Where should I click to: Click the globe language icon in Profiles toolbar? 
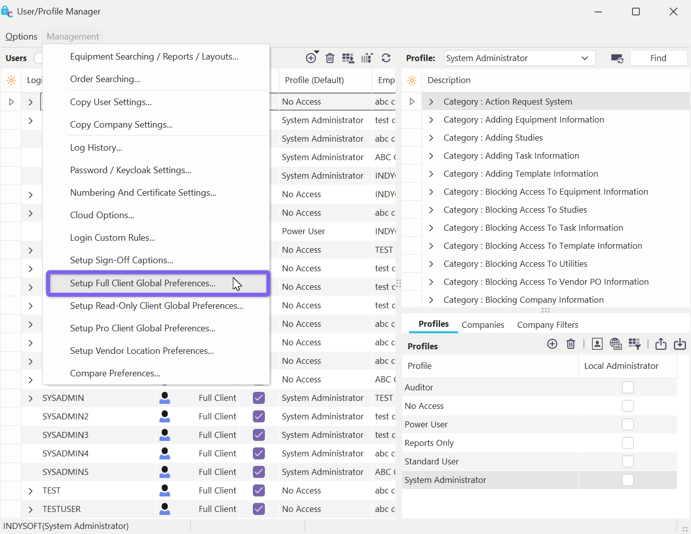tap(615, 344)
